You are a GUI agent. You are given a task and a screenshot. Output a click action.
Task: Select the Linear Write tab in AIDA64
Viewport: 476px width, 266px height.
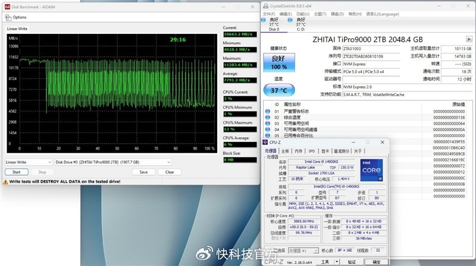coord(17,28)
